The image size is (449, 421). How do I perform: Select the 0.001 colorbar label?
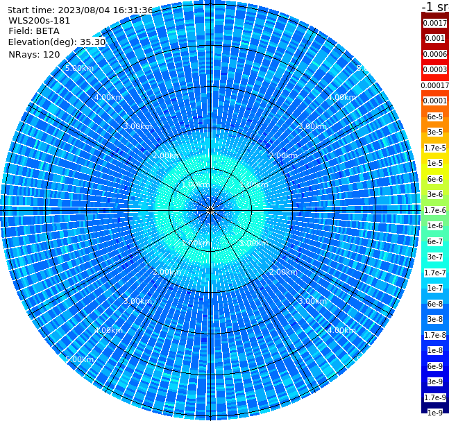click(435, 39)
